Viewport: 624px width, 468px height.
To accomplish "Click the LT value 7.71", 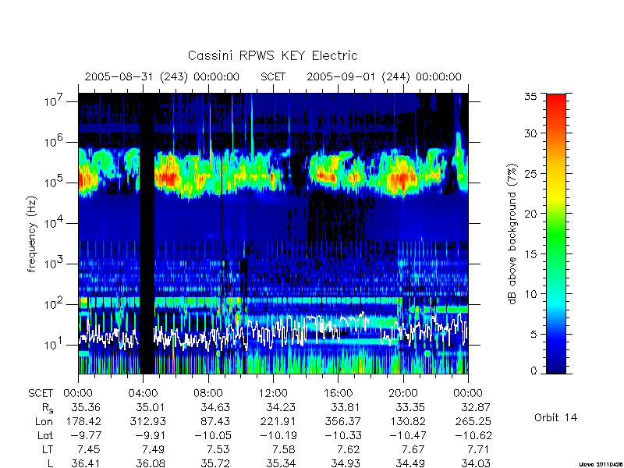I will coord(477,449).
